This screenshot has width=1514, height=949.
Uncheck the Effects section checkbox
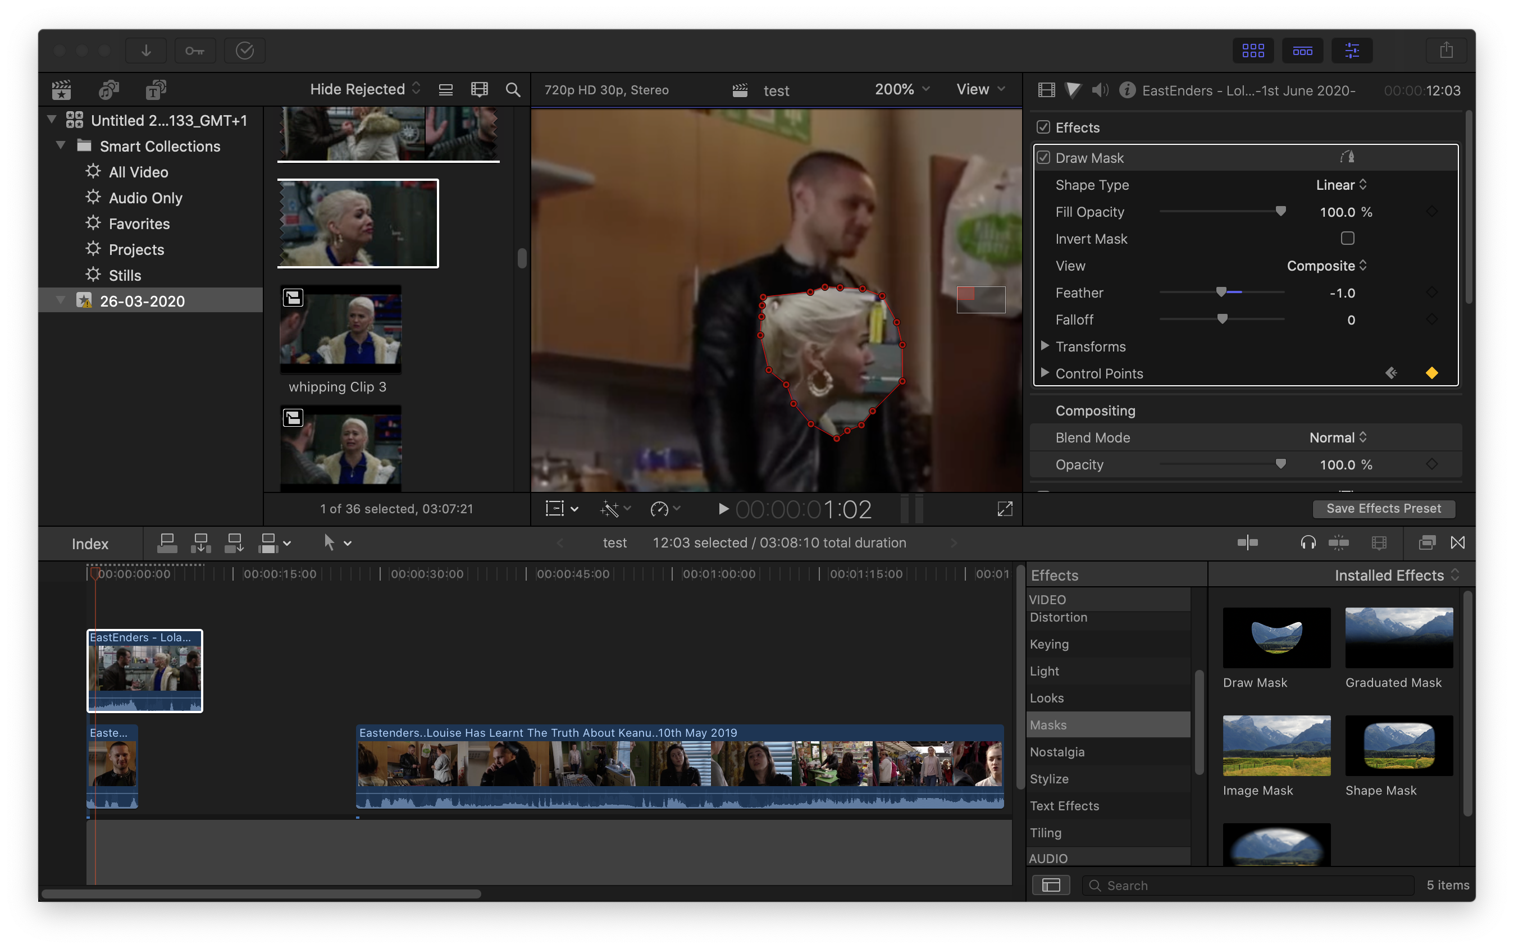(x=1043, y=127)
